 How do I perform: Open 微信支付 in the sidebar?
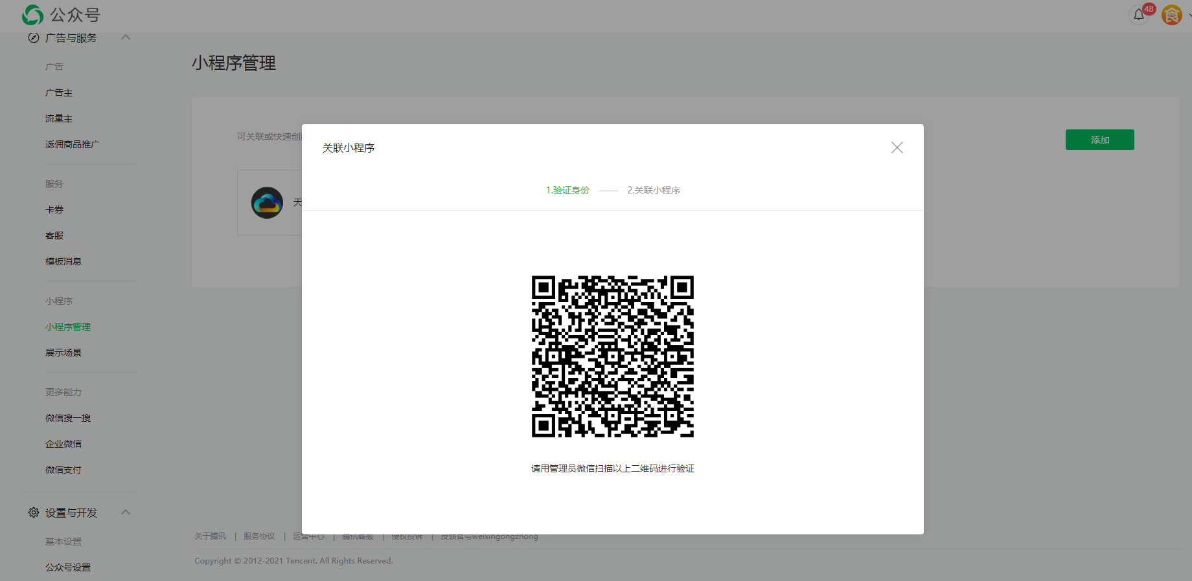(x=63, y=470)
